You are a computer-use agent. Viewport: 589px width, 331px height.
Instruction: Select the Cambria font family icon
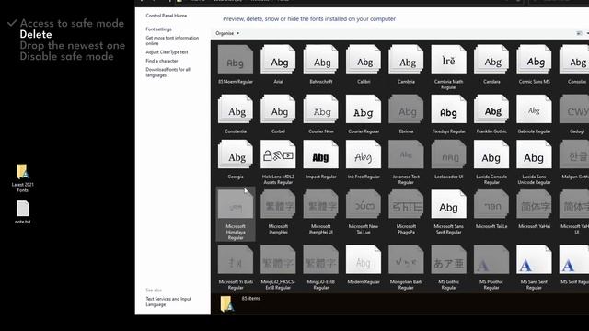[406, 59]
